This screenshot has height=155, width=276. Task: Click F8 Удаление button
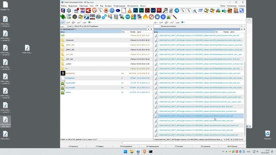205,146
